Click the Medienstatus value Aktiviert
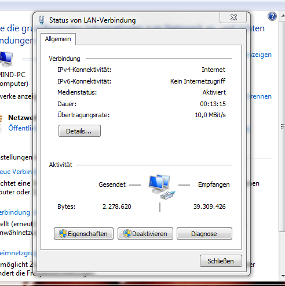The image size is (285, 286). (x=214, y=92)
